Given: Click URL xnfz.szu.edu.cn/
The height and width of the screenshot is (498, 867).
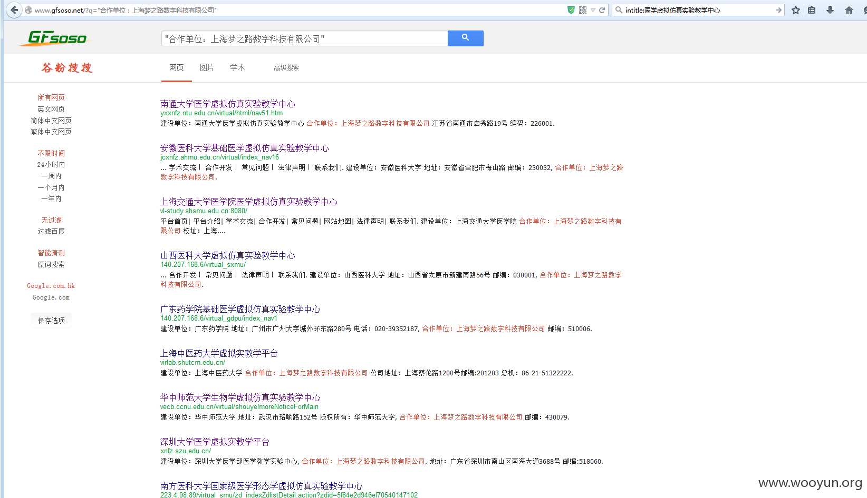Looking at the screenshot, I should click(x=186, y=451).
